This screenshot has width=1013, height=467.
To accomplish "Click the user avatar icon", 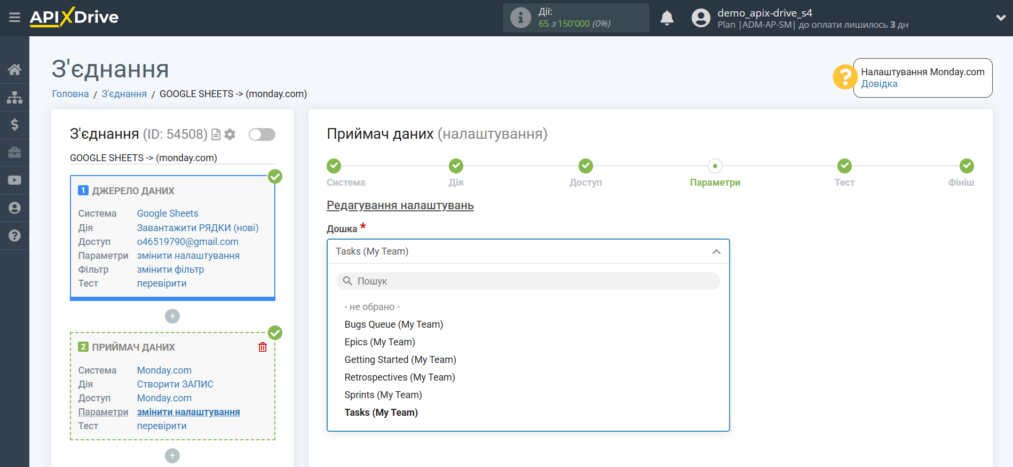I will [701, 18].
